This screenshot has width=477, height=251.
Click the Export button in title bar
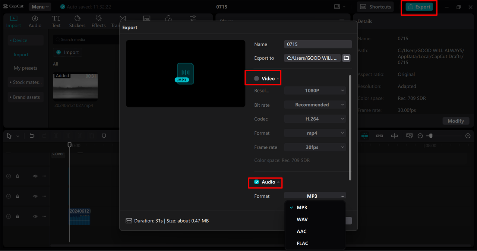click(419, 7)
